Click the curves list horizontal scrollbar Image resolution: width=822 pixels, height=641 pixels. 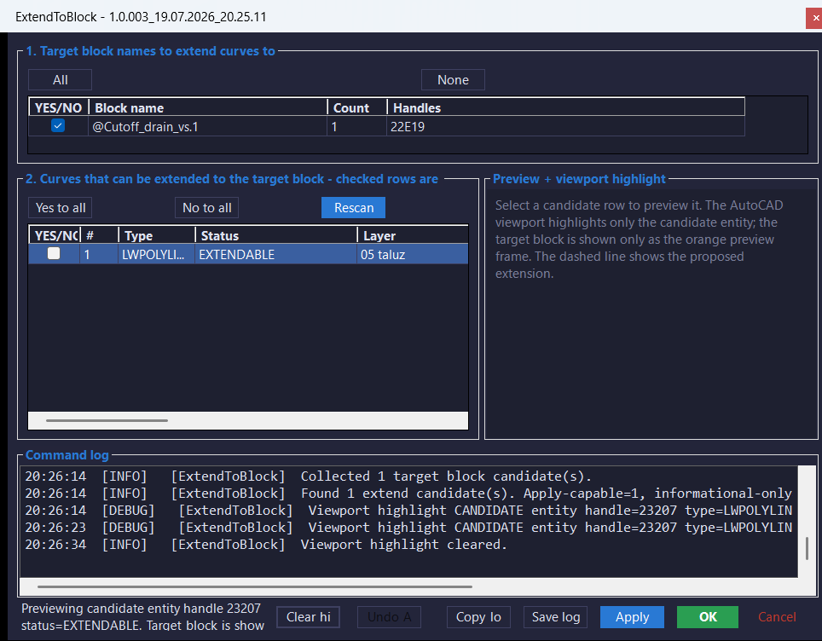[x=107, y=420]
